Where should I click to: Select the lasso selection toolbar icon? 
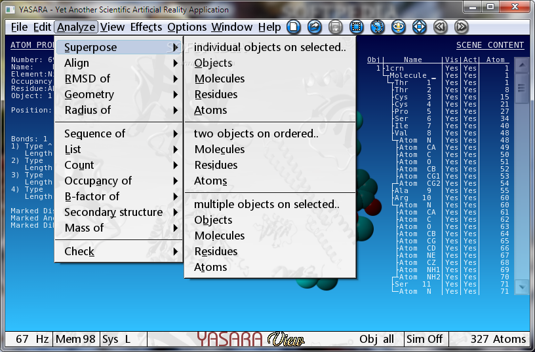point(378,27)
